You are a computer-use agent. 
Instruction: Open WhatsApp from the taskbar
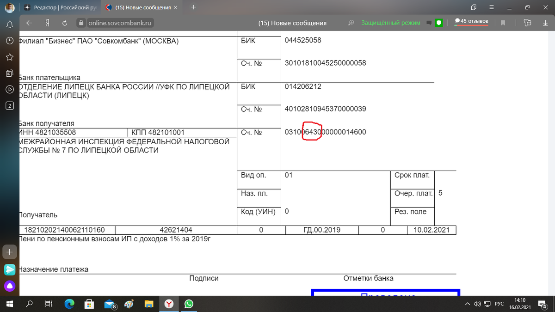pos(189,304)
